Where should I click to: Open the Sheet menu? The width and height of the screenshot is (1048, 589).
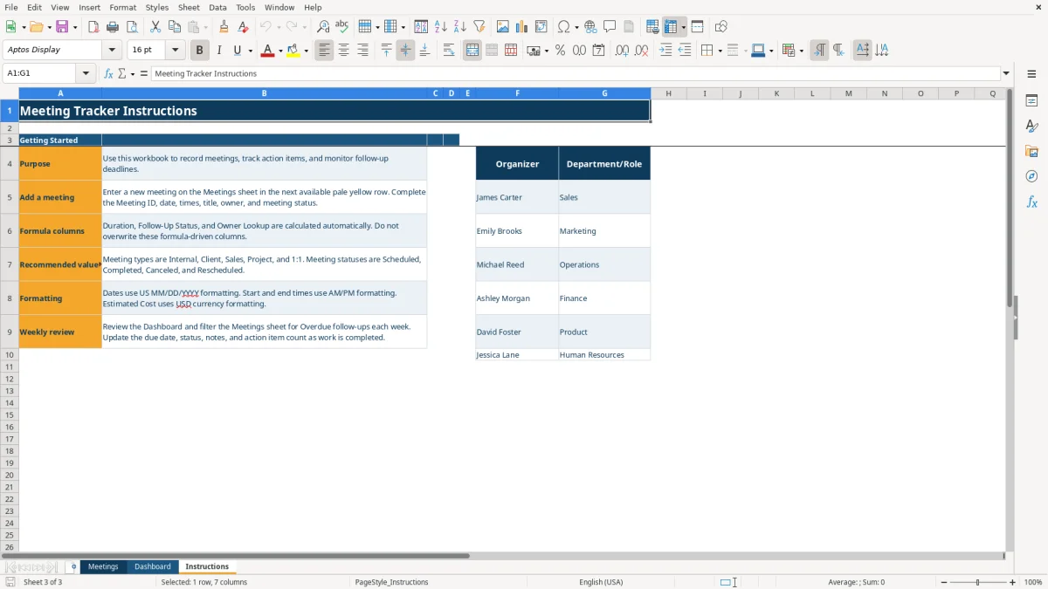pos(189,7)
